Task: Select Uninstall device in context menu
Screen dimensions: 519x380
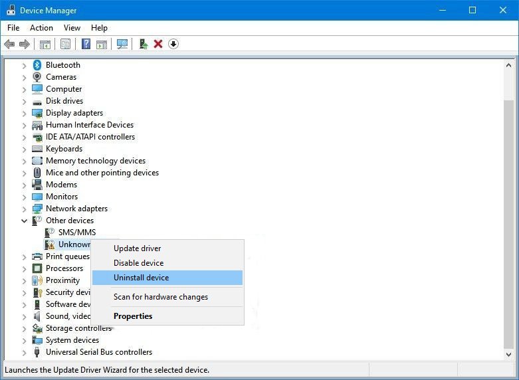Action: click(x=167, y=278)
